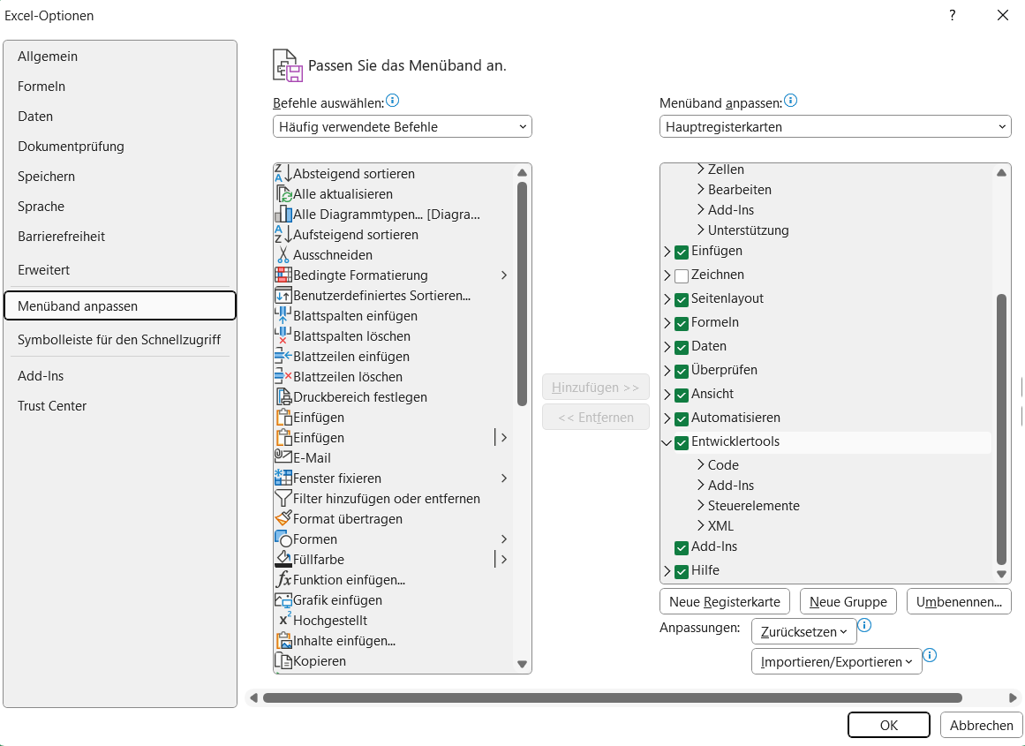Screen dimensions: 1025x746
Task: Go to Symbolleiste für den Schnellzugriff
Action: point(119,340)
